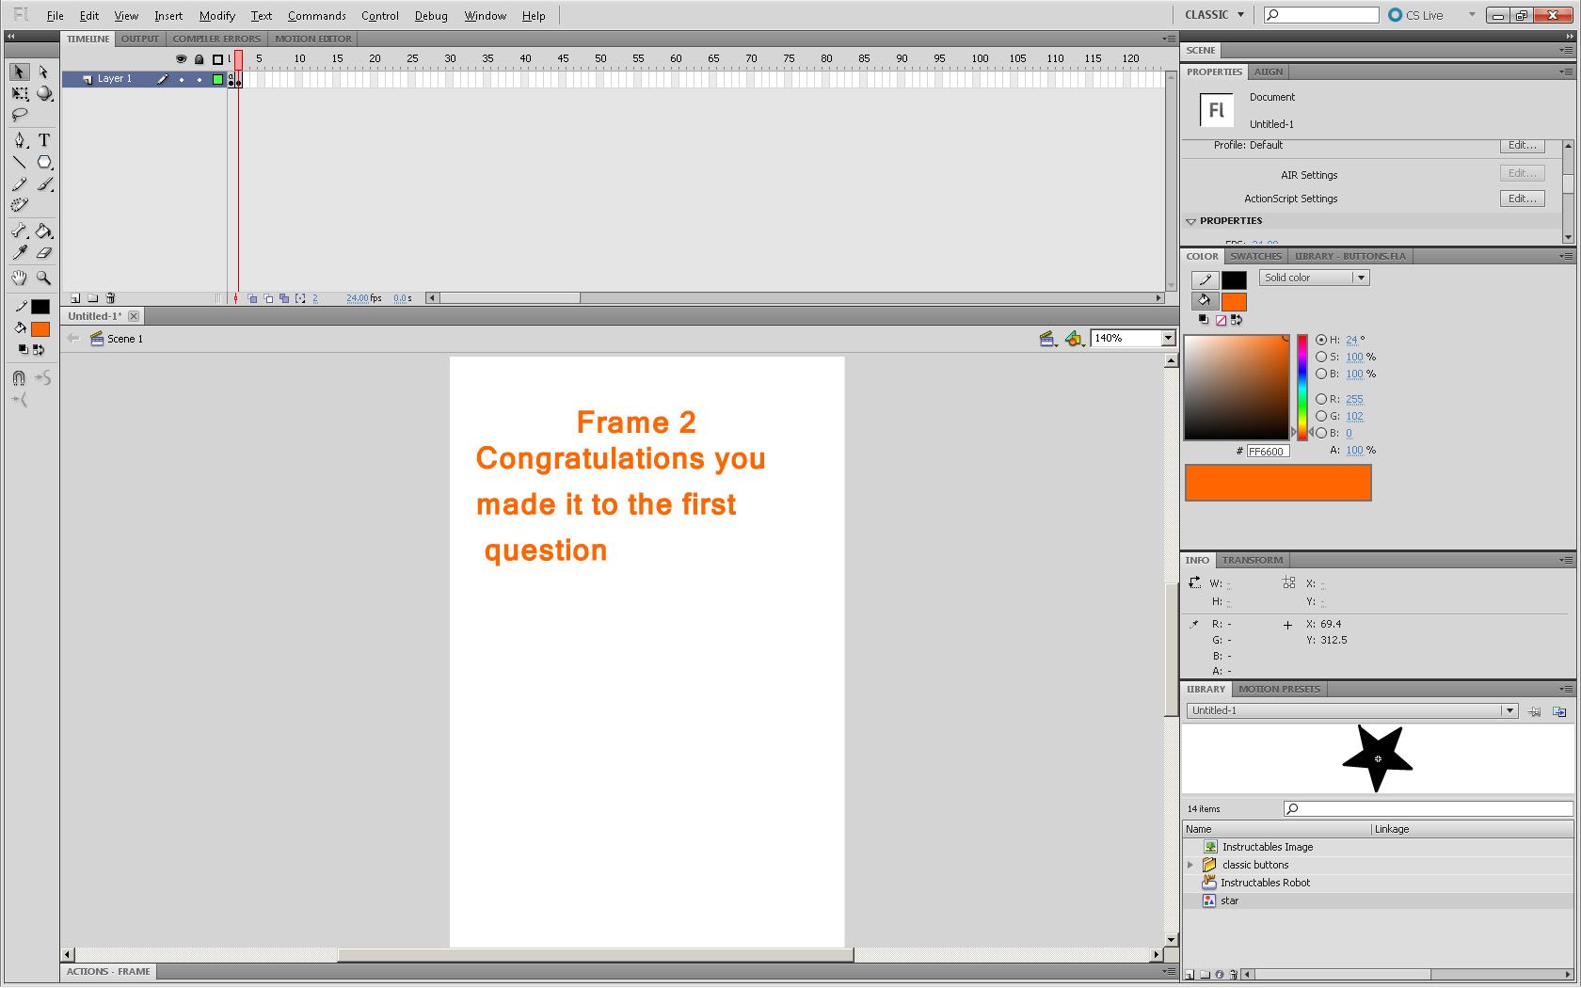The image size is (1581, 988).
Task: Open ACTIONS - FRAME panel at bottom
Action: coord(108,971)
